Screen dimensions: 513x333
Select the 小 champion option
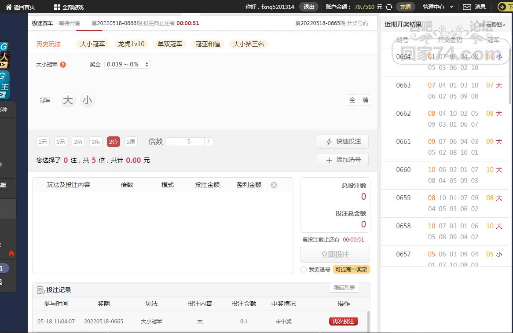click(x=88, y=100)
